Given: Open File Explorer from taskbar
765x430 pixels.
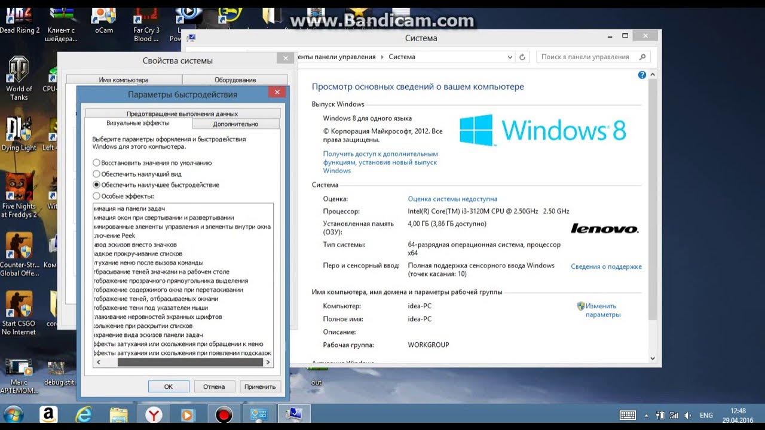Looking at the screenshot, I should coord(119,415).
